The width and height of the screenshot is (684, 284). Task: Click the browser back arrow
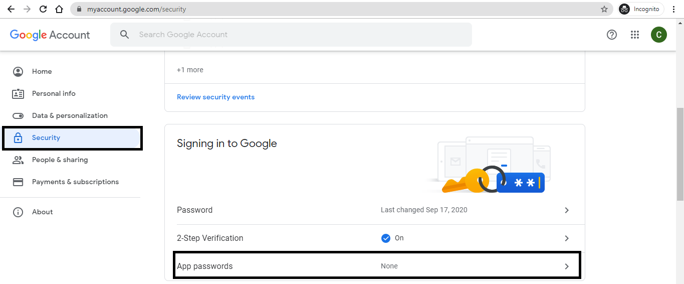pos(11,9)
